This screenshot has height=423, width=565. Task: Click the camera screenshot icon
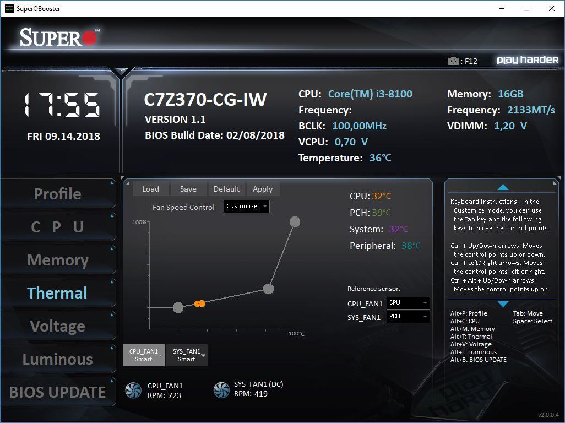point(453,61)
